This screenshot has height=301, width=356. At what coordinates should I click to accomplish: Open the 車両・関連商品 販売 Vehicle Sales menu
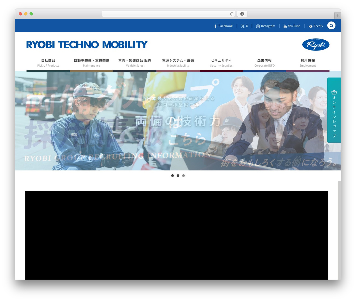click(135, 63)
